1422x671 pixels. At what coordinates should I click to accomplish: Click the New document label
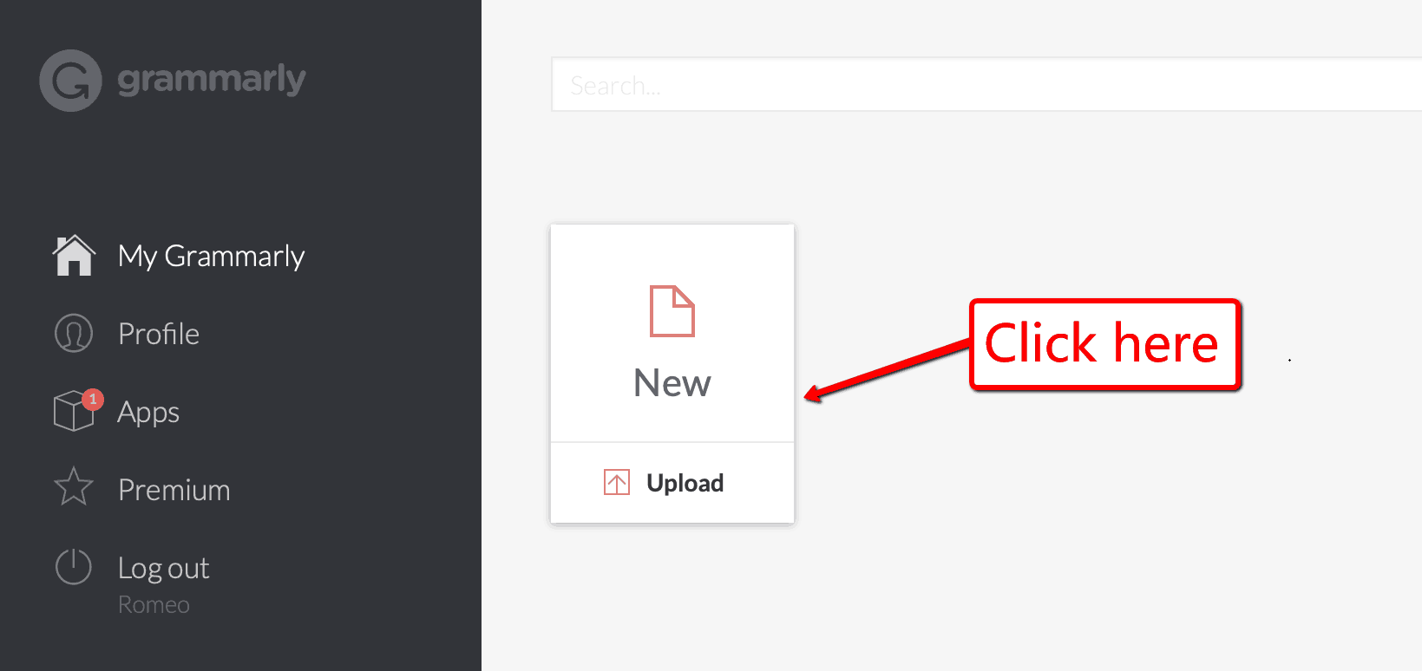tap(672, 382)
